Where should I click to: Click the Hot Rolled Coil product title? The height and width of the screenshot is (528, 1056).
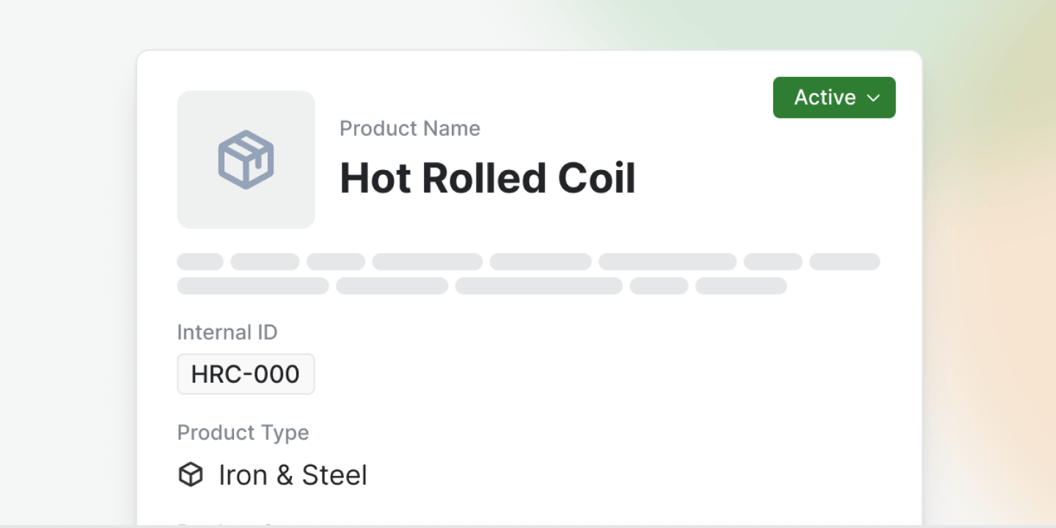tap(488, 177)
